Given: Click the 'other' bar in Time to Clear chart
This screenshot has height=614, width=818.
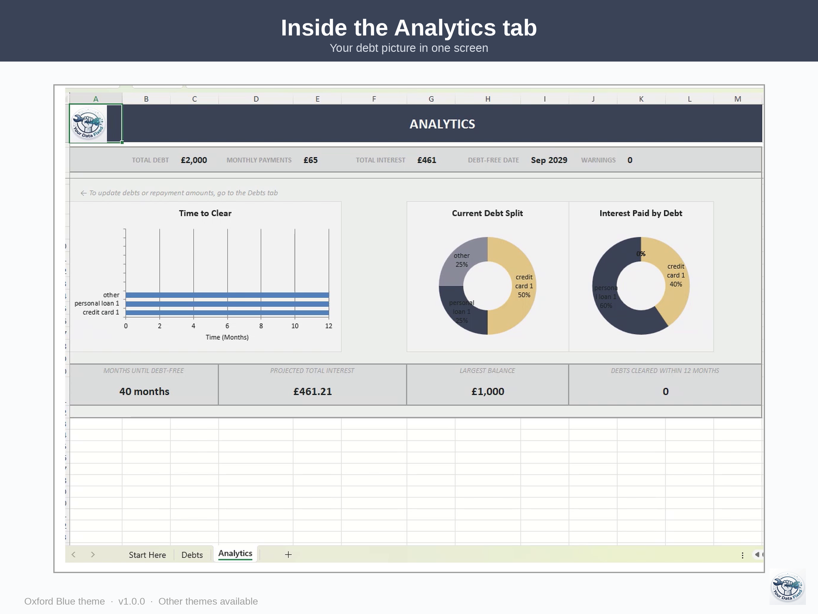Looking at the screenshot, I should [x=227, y=295].
